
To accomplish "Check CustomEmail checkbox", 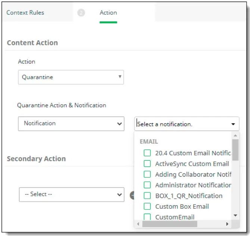I will click(x=147, y=217).
